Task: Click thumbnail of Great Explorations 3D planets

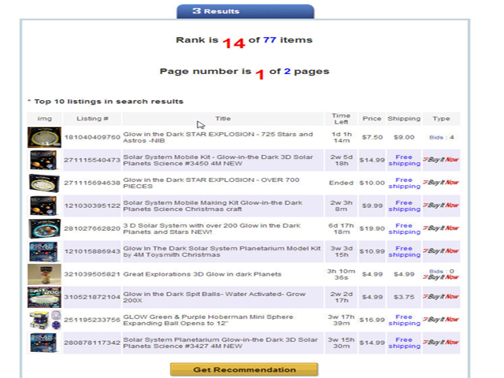Action: (44, 274)
